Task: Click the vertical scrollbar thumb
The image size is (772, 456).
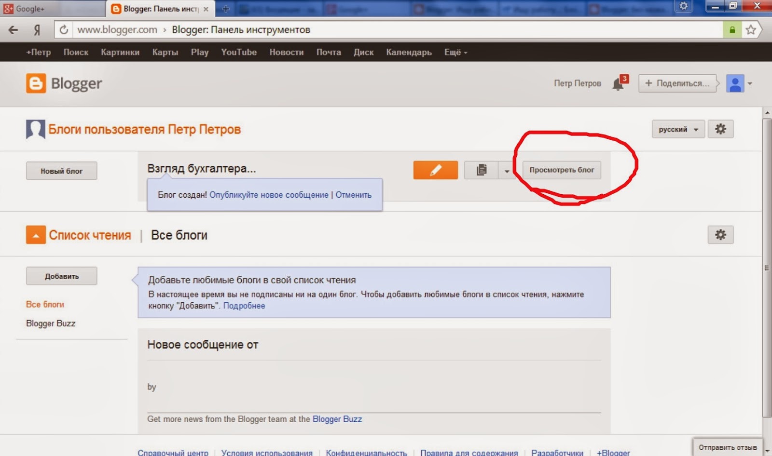Action: [767, 268]
